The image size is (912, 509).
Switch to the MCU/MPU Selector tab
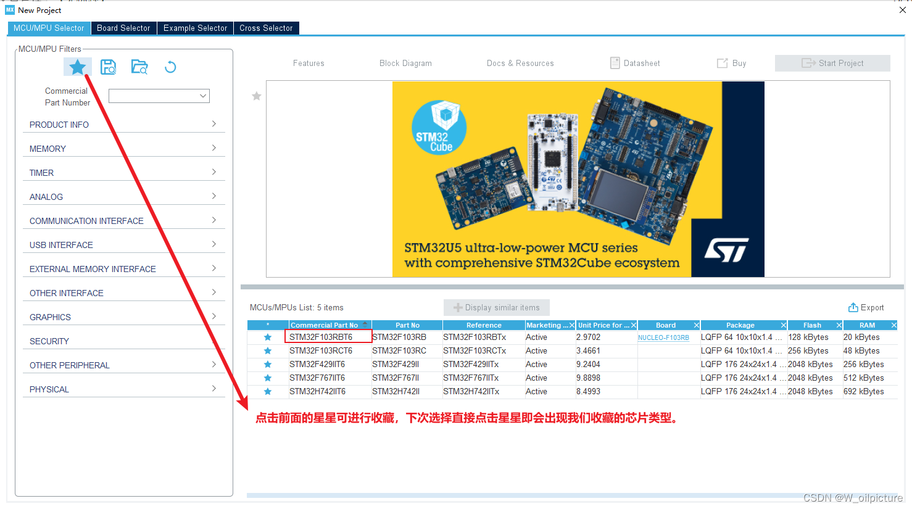pyautogui.click(x=49, y=28)
